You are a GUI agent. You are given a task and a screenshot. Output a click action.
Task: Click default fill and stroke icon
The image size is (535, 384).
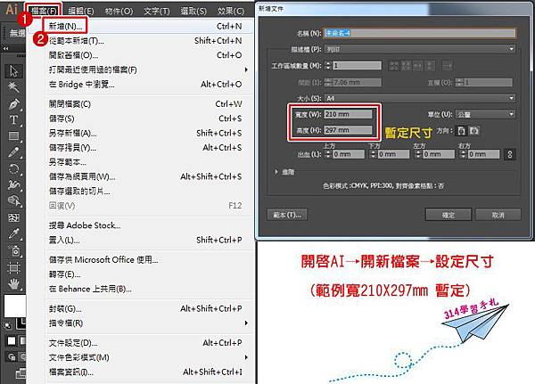point(7,326)
